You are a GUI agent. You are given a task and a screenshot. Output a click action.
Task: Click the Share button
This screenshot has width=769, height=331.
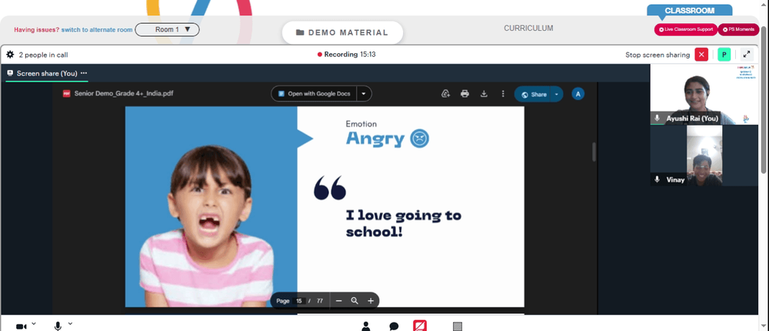[x=533, y=94]
